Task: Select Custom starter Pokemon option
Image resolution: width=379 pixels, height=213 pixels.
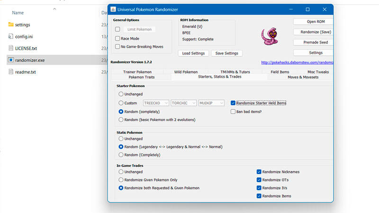Action: [121, 103]
